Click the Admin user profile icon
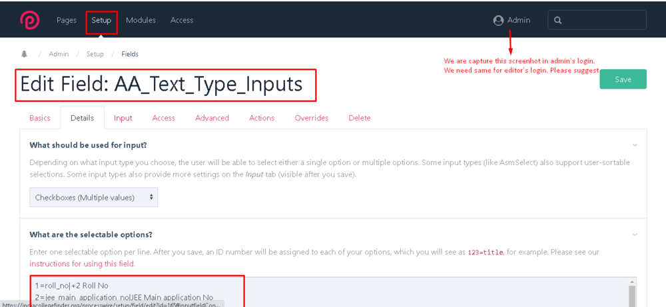The image size is (666, 307). pyautogui.click(x=498, y=21)
